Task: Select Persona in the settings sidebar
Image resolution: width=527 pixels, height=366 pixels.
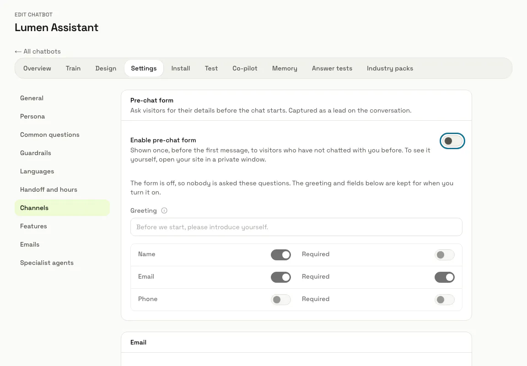Action: click(x=62, y=116)
